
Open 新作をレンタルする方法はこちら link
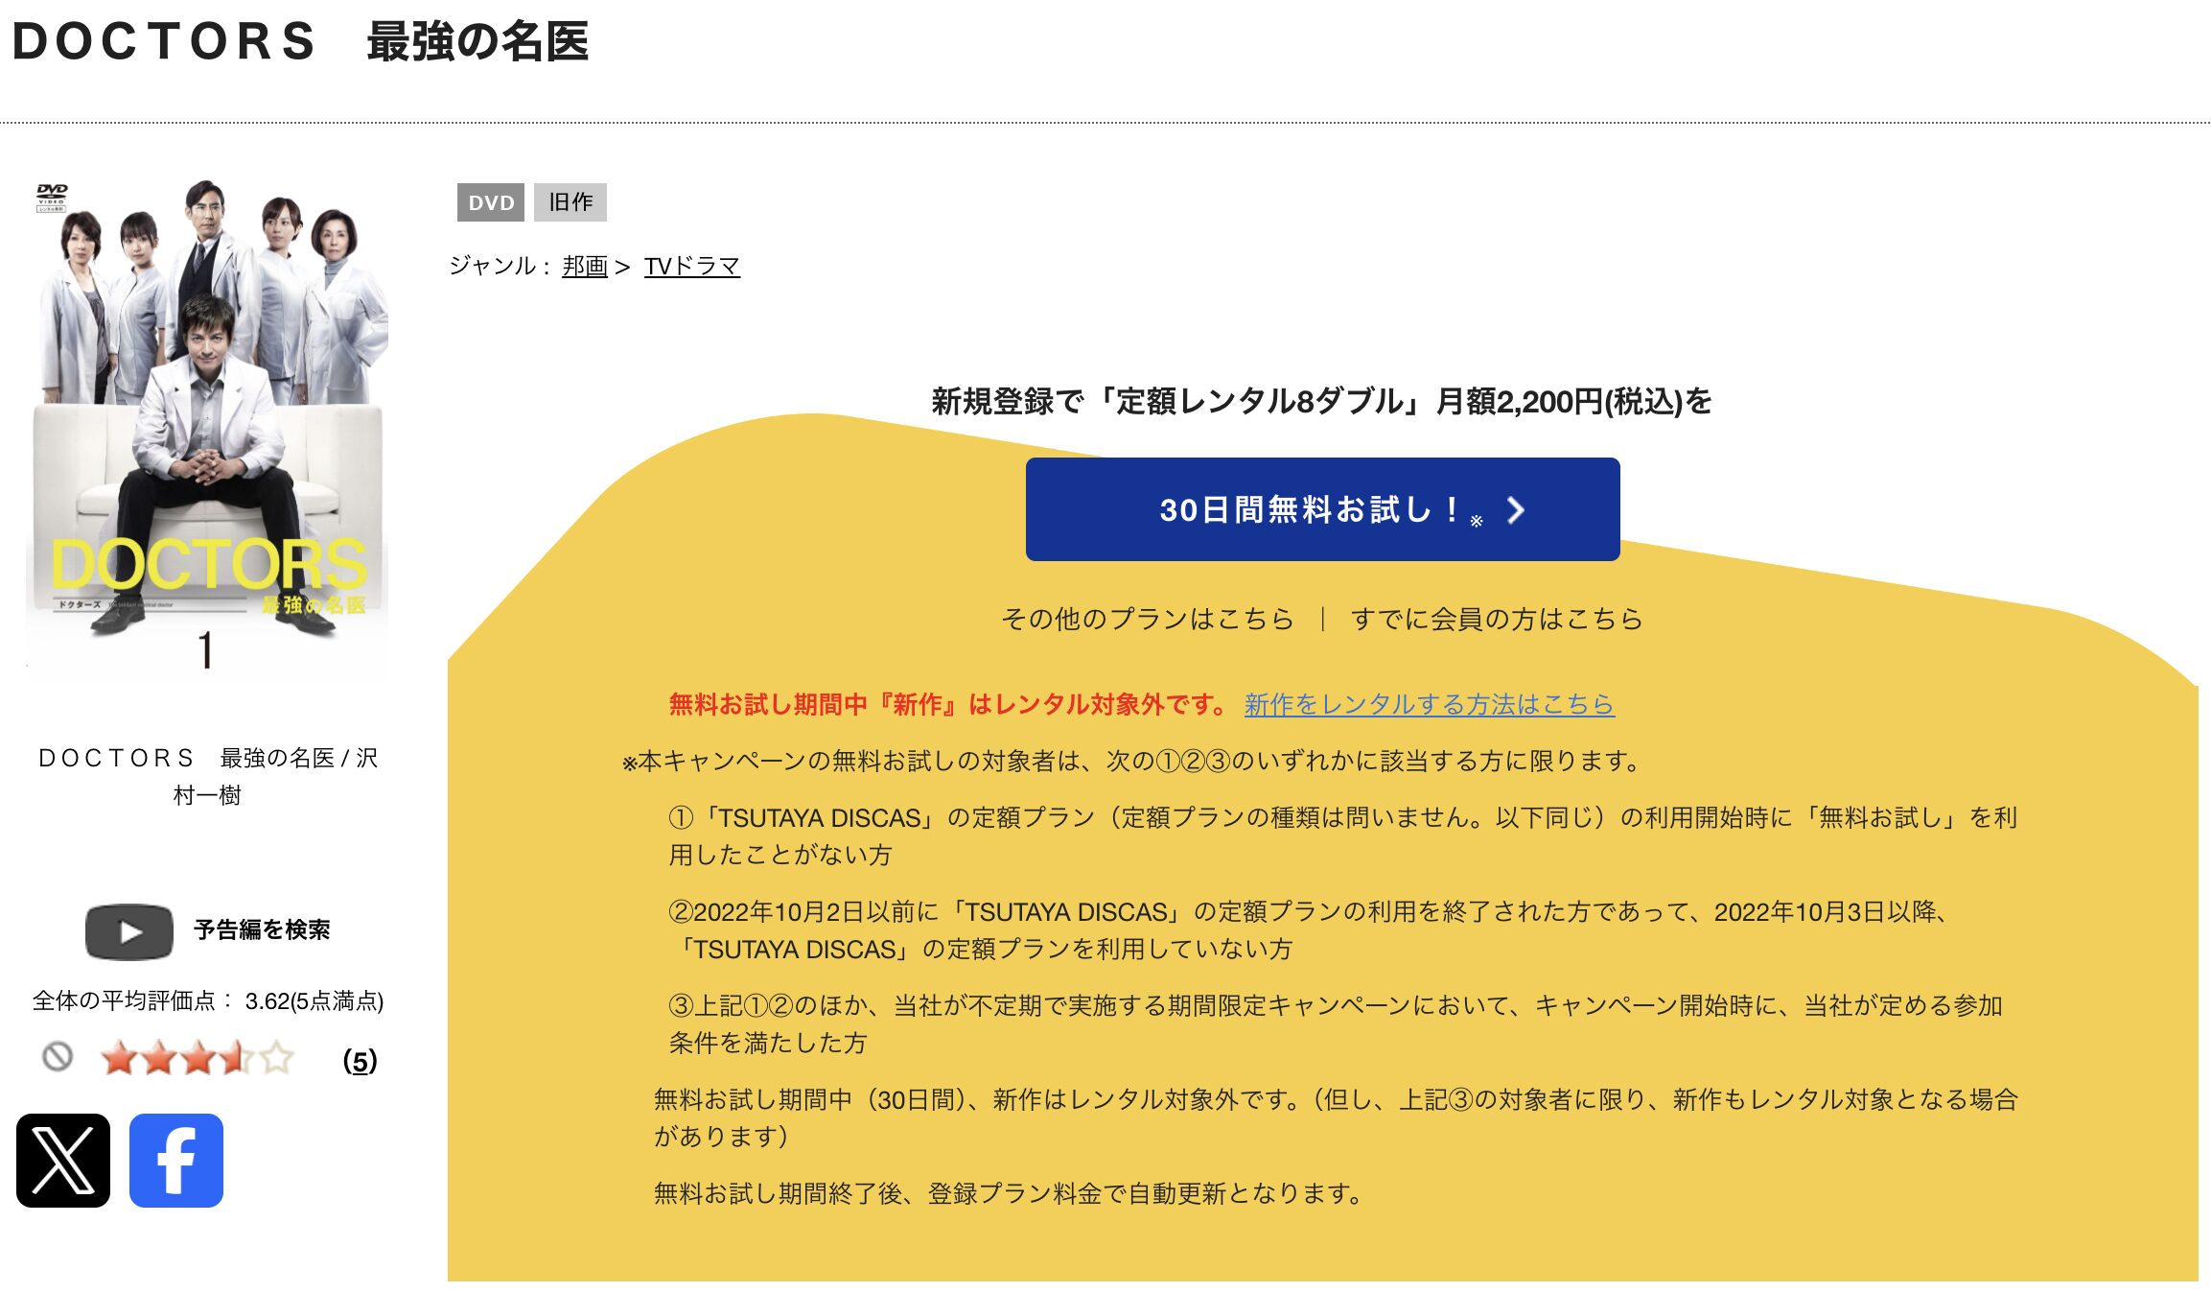tap(1430, 704)
